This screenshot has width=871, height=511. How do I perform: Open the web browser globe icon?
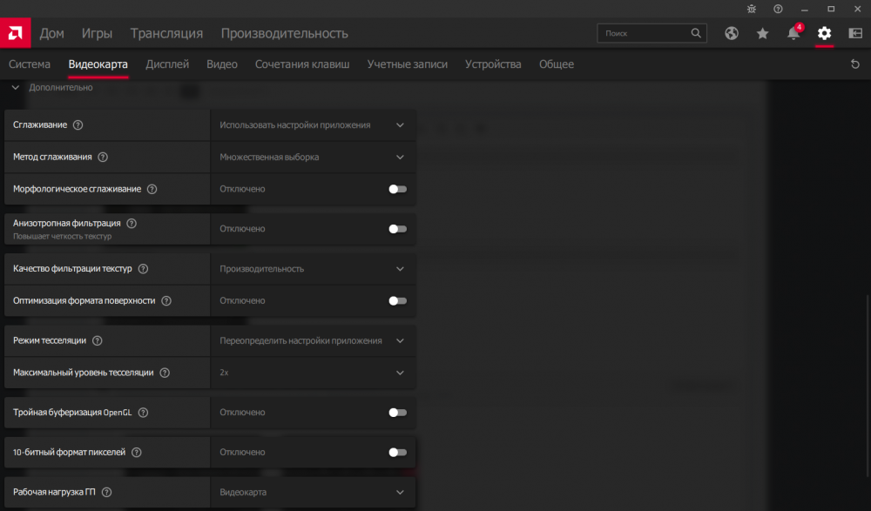click(732, 33)
